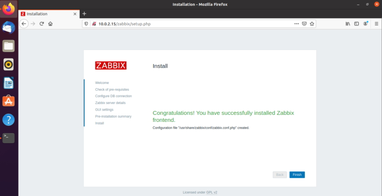Viewport: 382px width, 196px height.
Task: Select the Zabbix server details step
Action: point(111,103)
